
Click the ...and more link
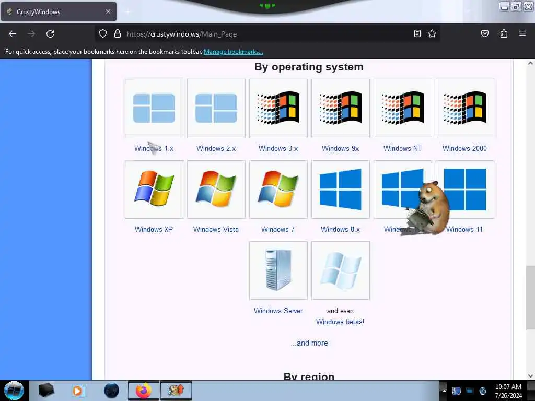pos(309,343)
